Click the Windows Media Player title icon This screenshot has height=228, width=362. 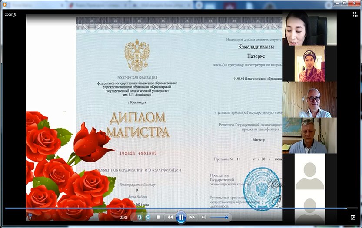click(x=5, y=4)
